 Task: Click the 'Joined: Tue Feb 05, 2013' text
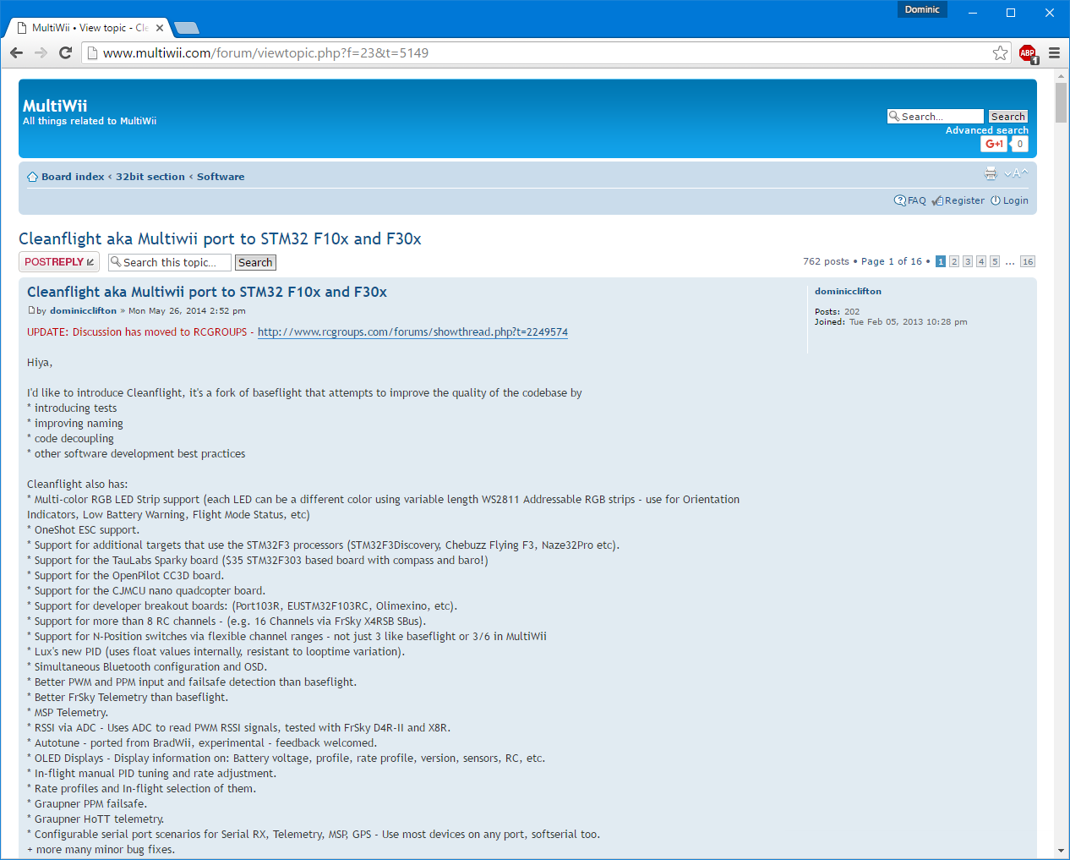pyautogui.click(x=891, y=321)
